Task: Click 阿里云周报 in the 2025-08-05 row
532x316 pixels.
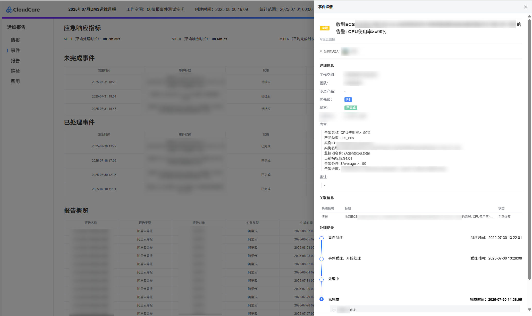Action: 145,239
